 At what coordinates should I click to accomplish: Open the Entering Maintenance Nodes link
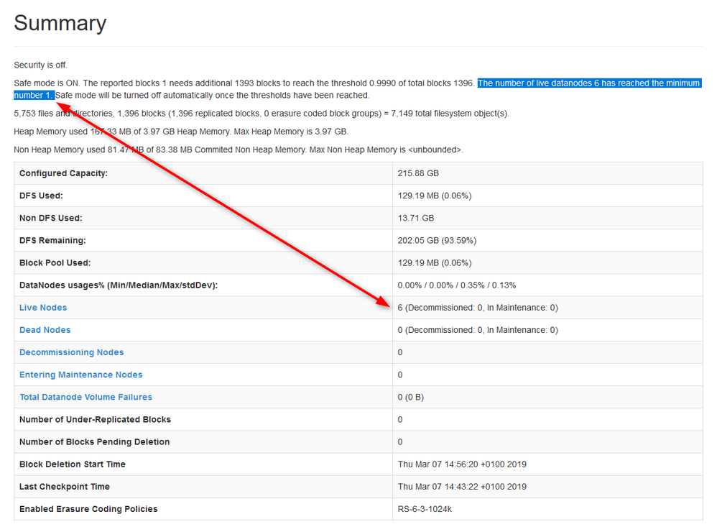(x=81, y=375)
